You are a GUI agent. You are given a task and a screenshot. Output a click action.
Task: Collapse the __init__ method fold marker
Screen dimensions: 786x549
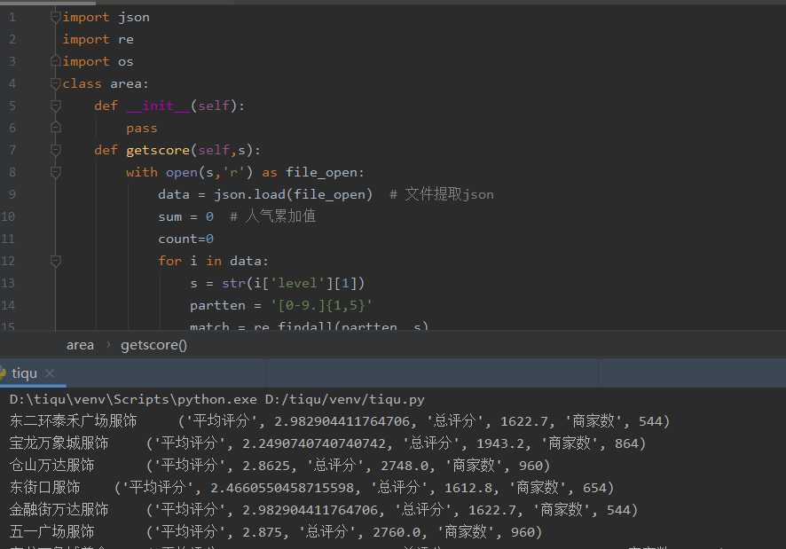(x=56, y=106)
